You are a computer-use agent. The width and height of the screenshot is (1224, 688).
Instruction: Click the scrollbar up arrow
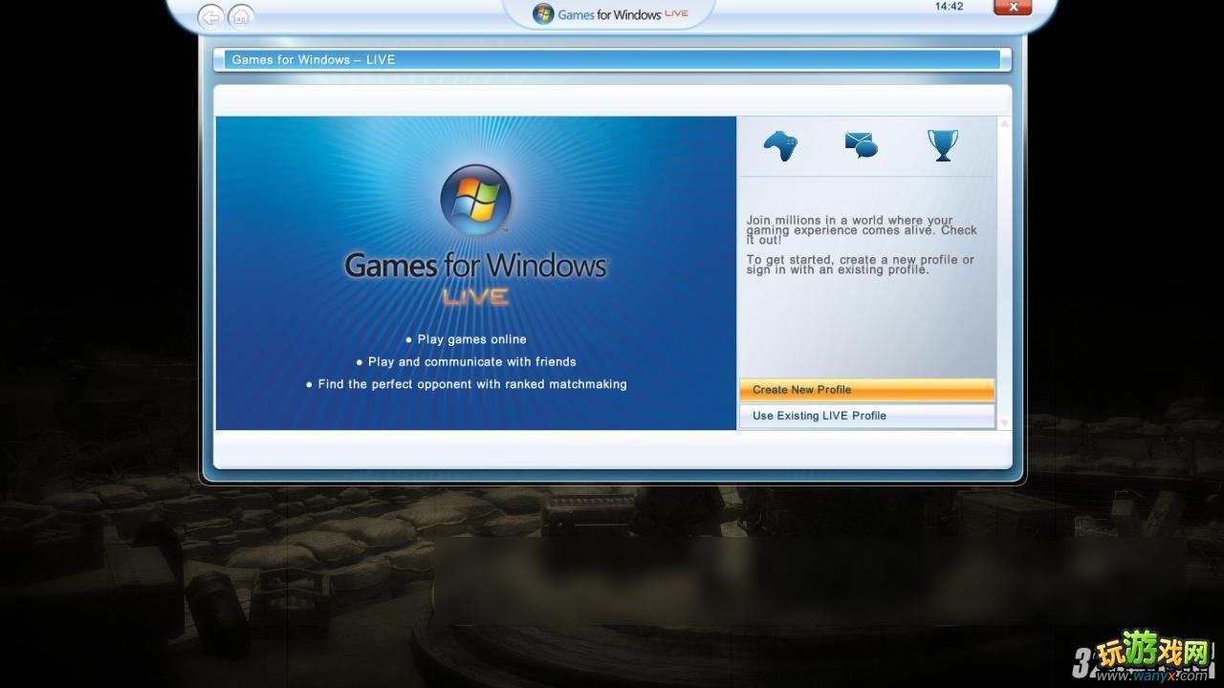click(1004, 124)
